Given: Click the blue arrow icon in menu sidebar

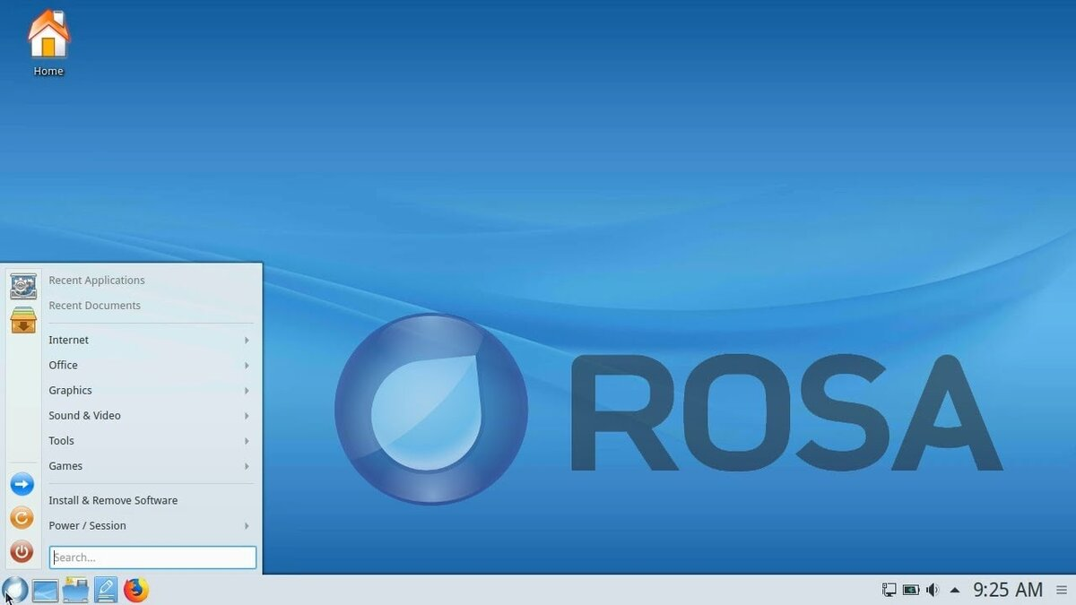Looking at the screenshot, I should pyautogui.click(x=22, y=485).
